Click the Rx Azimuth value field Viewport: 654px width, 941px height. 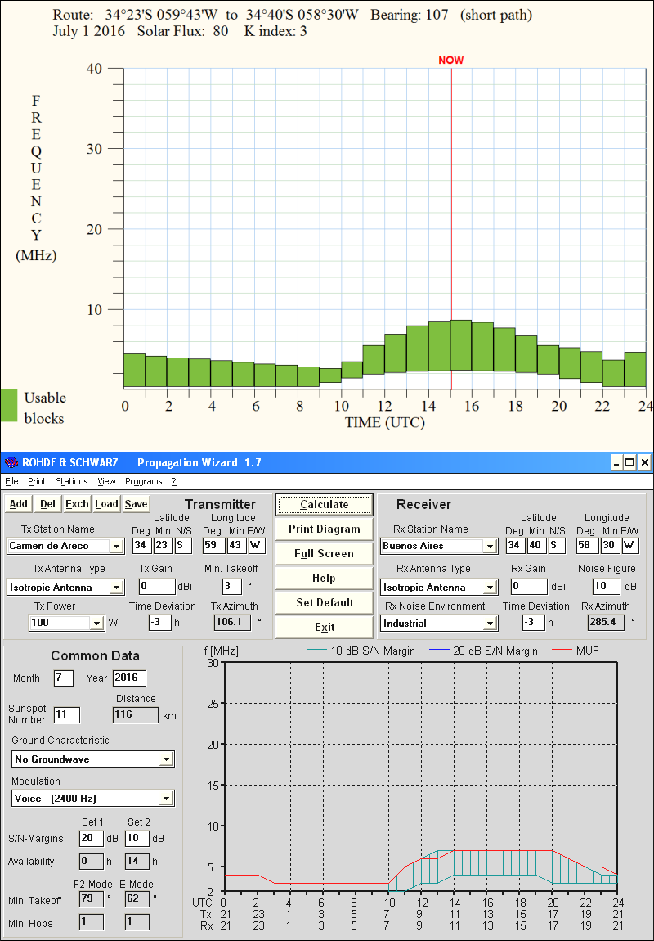pos(607,623)
